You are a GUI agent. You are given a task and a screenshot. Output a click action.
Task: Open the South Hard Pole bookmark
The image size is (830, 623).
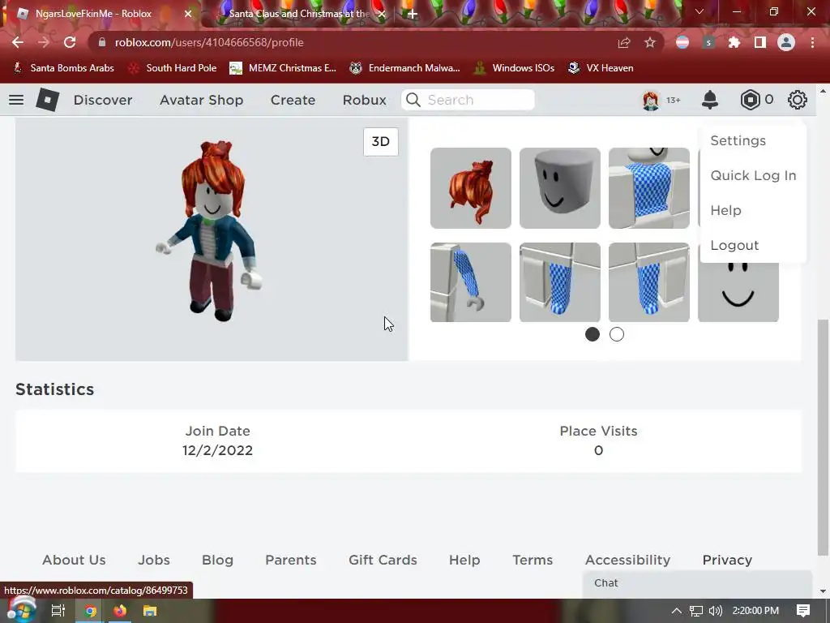(x=173, y=68)
